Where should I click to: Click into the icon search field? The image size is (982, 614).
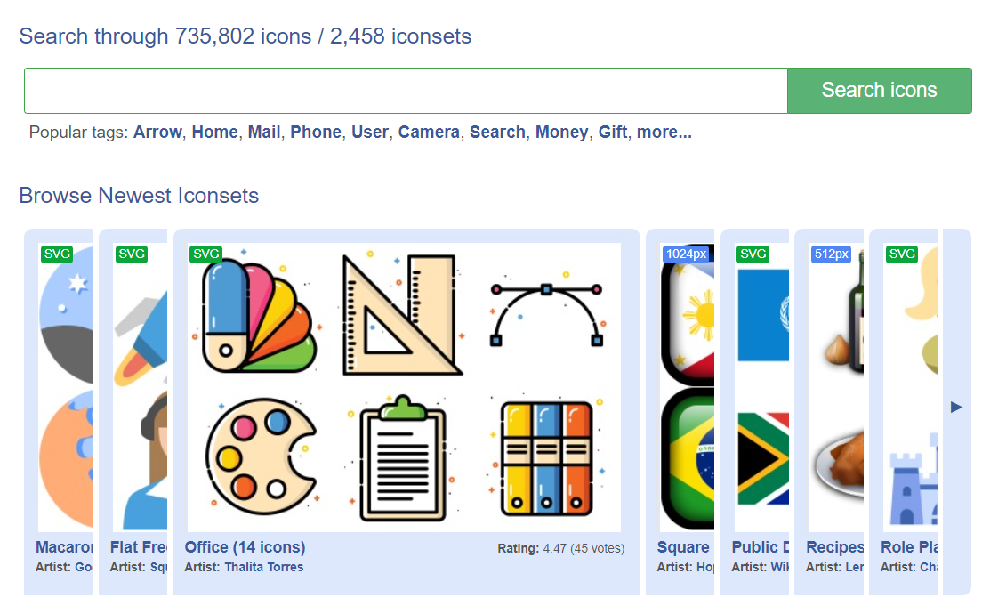pyautogui.click(x=406, y=91)
